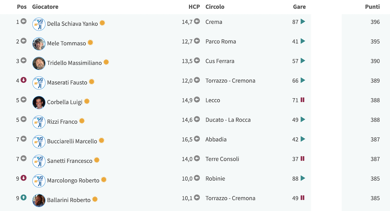The image size is (390, 211).
Task: Expand Mele Tommaso's 41 gare with the green triangle
Action: coord(303,41)
